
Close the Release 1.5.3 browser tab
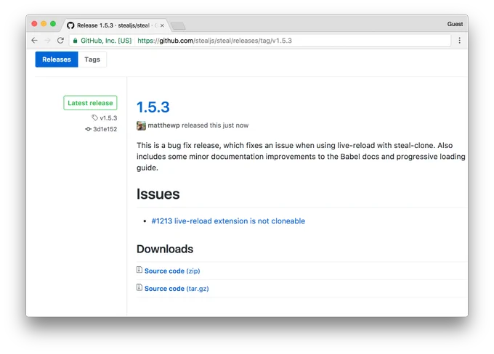pyautogui.click(x=162, y=25)
